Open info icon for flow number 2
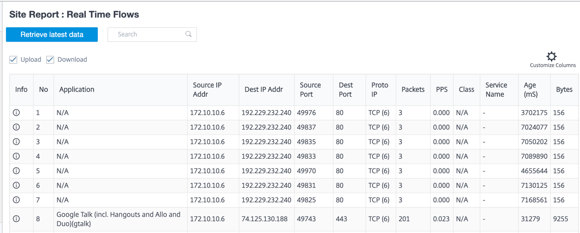 (x=16, y=127)
